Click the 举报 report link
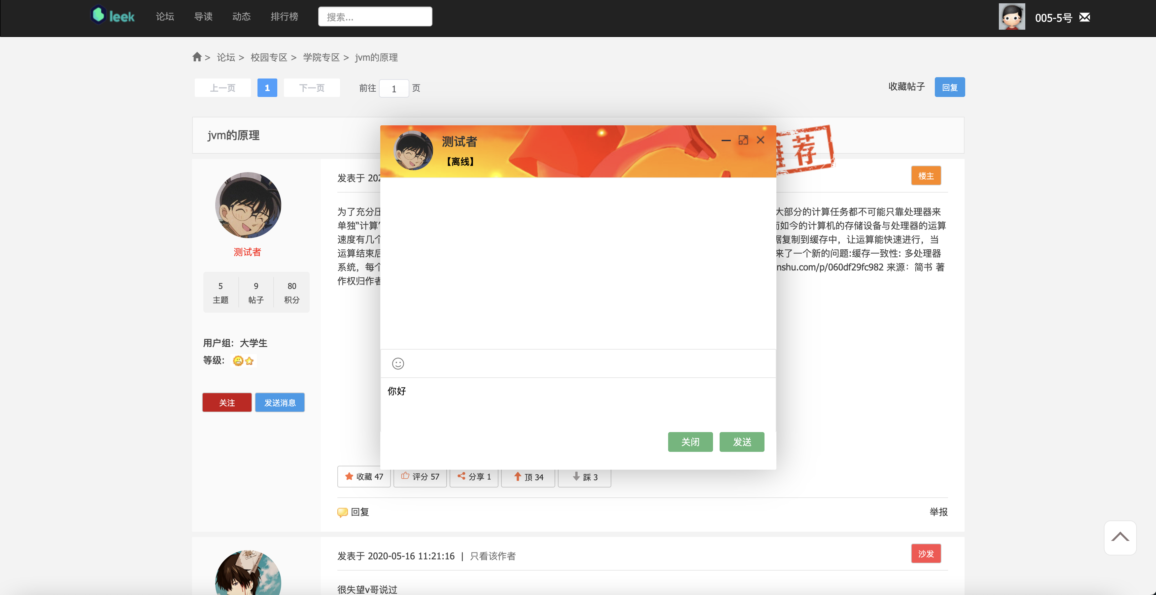The height and width of the screenshot is (595, 1156). tap(938, 512)
